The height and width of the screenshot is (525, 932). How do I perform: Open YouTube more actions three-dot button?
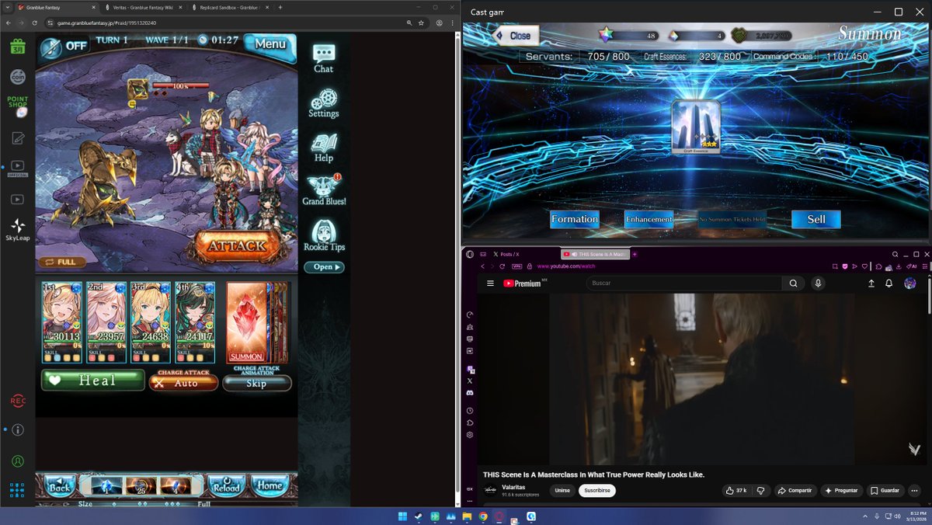click(x=914, y=491)
